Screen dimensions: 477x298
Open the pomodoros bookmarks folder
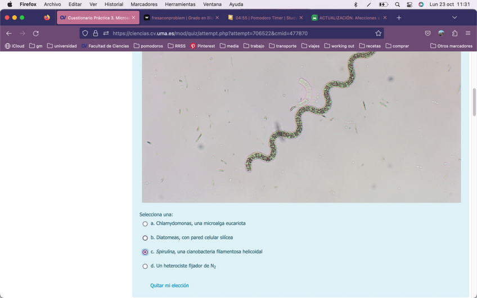coord(148,46)
